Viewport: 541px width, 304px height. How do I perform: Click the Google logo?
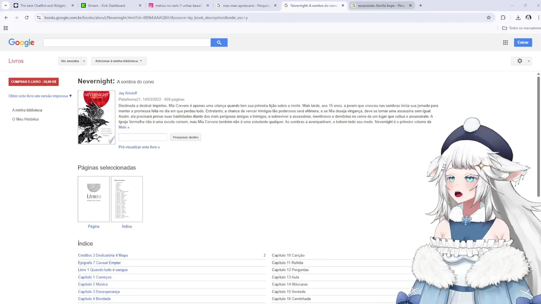coord(21,43)
